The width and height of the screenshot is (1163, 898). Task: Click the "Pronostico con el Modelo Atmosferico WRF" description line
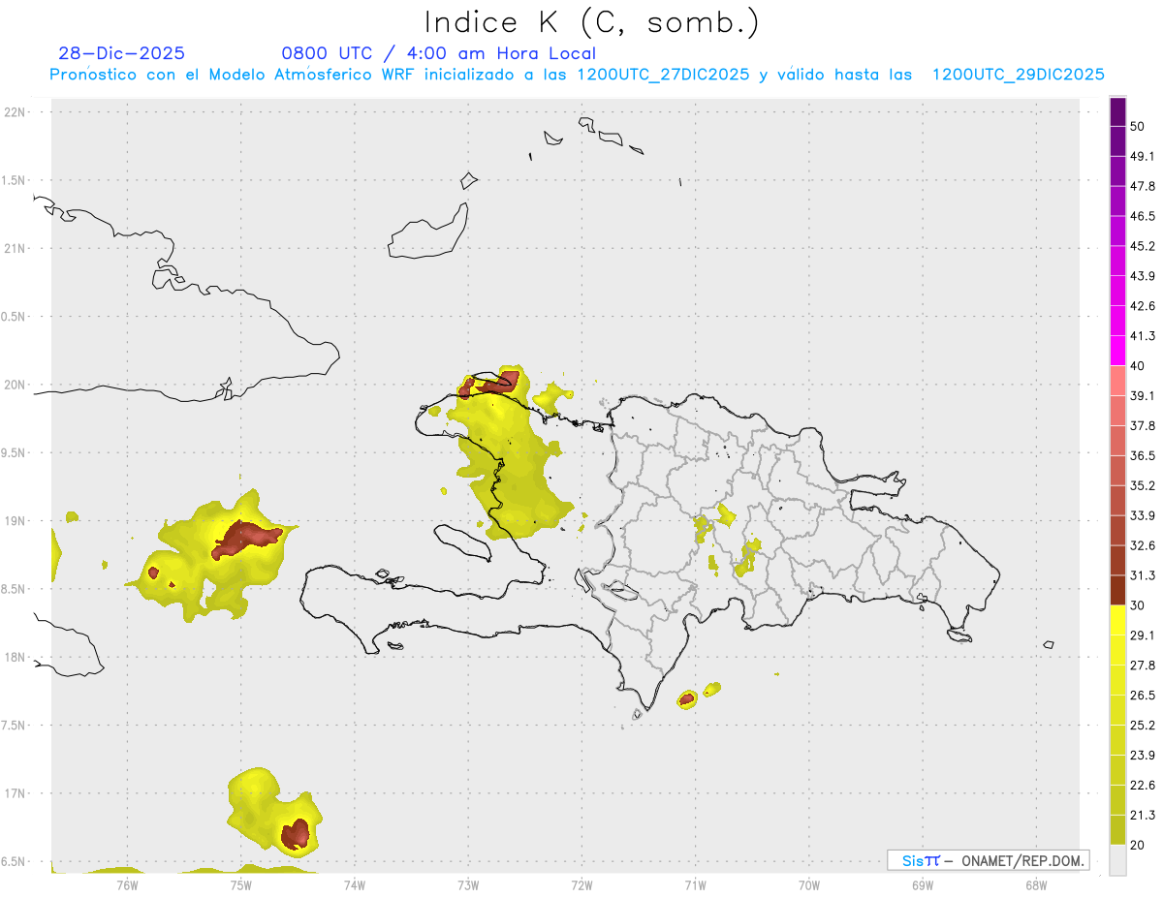coord(577,75)
